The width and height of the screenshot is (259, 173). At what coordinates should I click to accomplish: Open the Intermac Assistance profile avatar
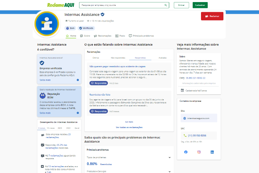pyautogui.click(x=47, y=24)
